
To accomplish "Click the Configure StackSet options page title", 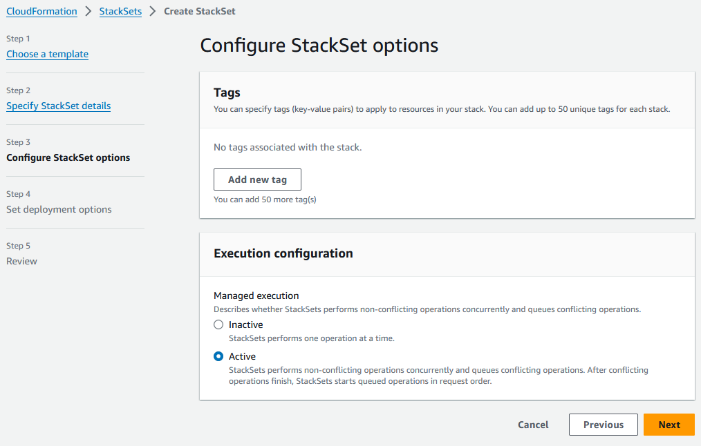I will [319, 46].
